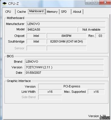111x120 pixels.
Task: Click the Link Width x16 value
Action: [x=50, y=92]
